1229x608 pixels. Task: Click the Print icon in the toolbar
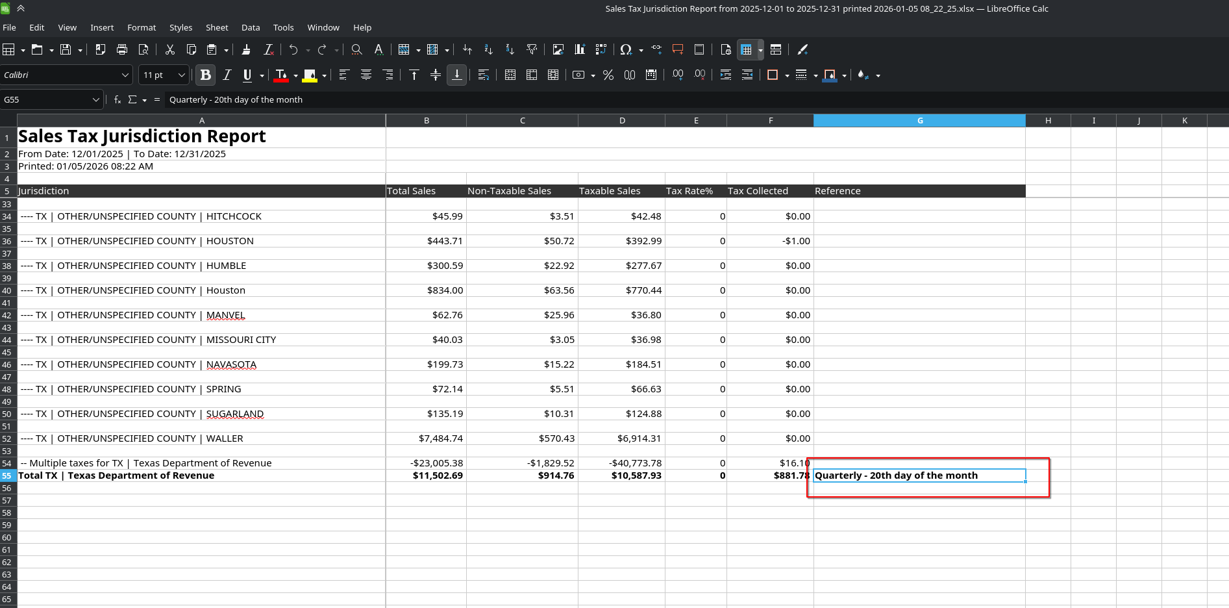[x=122, y=49]
